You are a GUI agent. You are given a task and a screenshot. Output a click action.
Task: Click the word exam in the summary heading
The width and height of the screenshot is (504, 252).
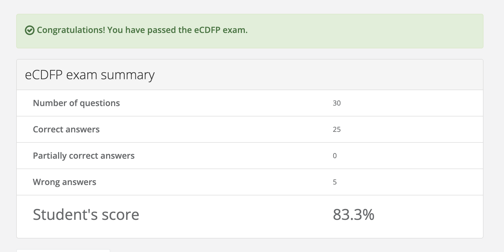pos(82,75)
